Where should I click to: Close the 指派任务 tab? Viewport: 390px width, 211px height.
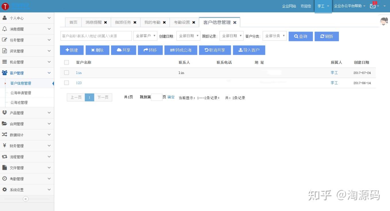[x=135, y=22]
